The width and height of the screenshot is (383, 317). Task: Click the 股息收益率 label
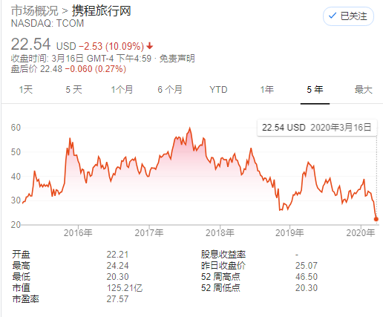(223, 255)
